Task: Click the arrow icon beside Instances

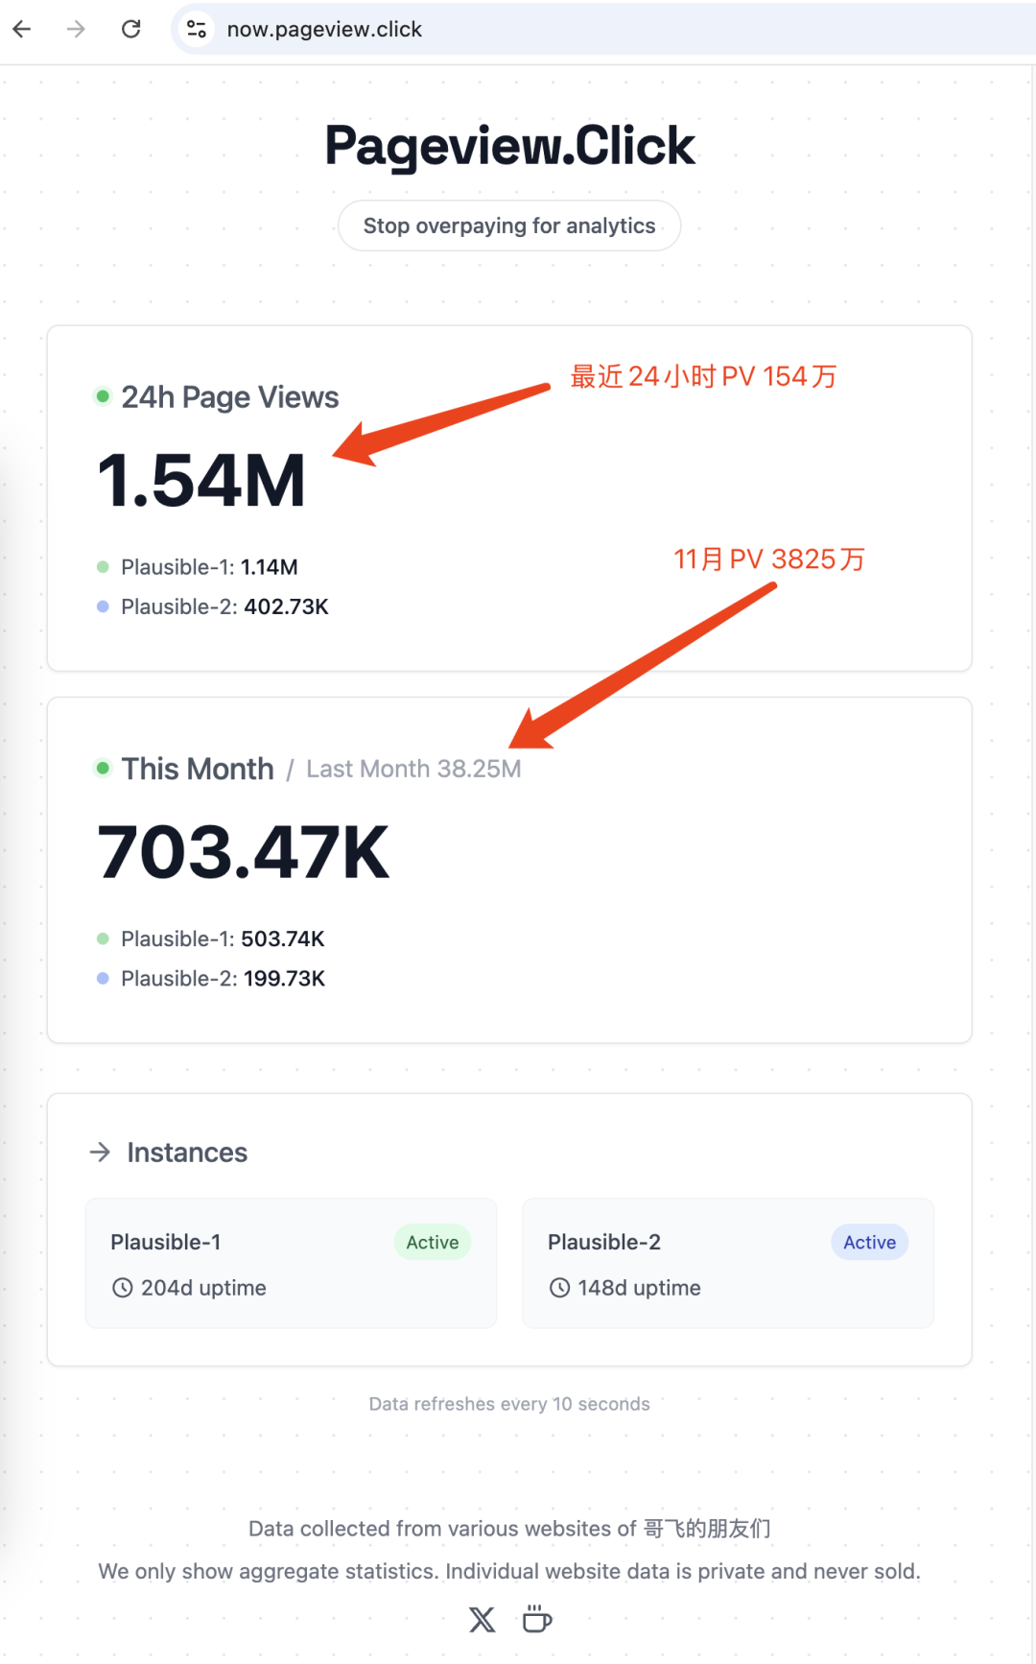Action: coord(100,1152)
